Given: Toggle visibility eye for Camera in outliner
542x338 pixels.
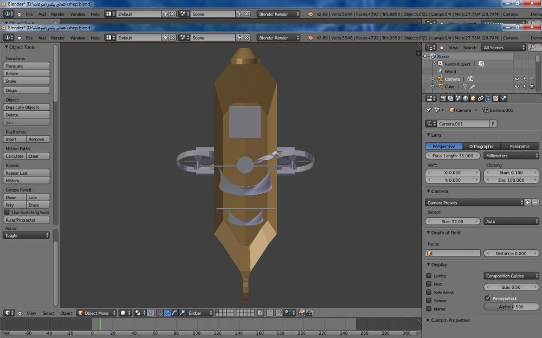Looking at the screenshot, I should [517, 79].
